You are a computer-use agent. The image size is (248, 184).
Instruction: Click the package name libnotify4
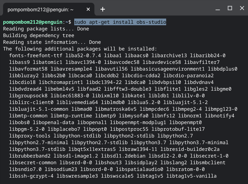coord(219,116)
